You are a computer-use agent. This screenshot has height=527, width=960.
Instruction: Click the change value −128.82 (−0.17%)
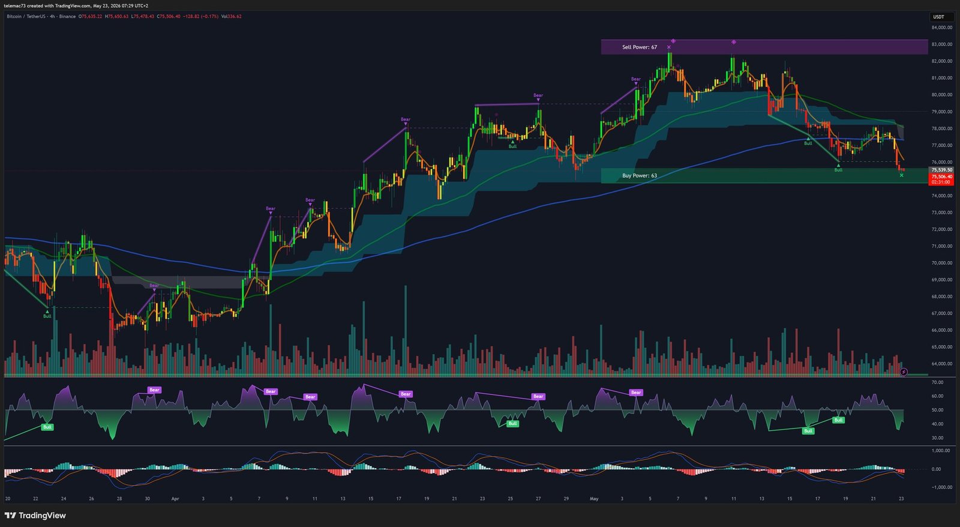tap(200, 16)
